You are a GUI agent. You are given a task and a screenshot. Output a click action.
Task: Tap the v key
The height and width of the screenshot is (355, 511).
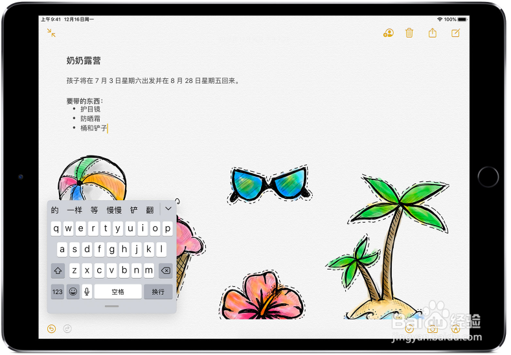point(112,271)
